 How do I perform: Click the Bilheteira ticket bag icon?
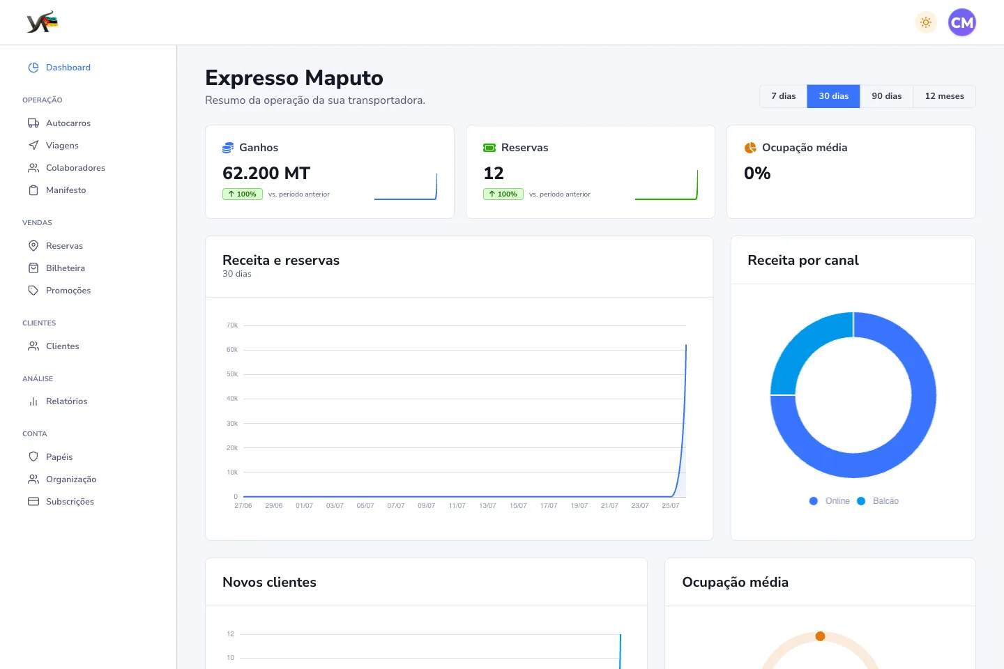[33, 268]
